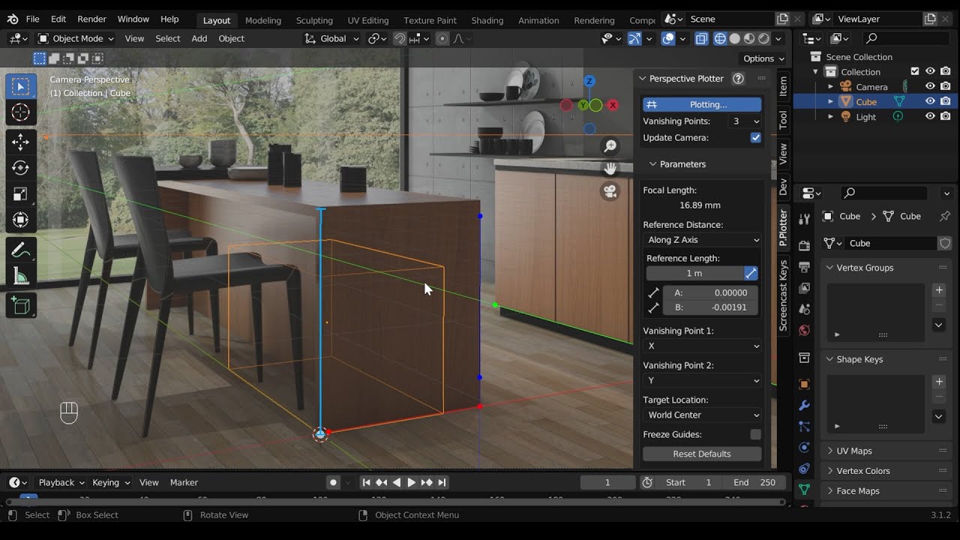This screenshot has width=960, height=540.
Task: Click the viewport zoom magnifier icon
Action: click(610, 146)
